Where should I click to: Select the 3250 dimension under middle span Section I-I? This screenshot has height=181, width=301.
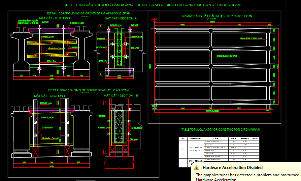tap(51, 79)
